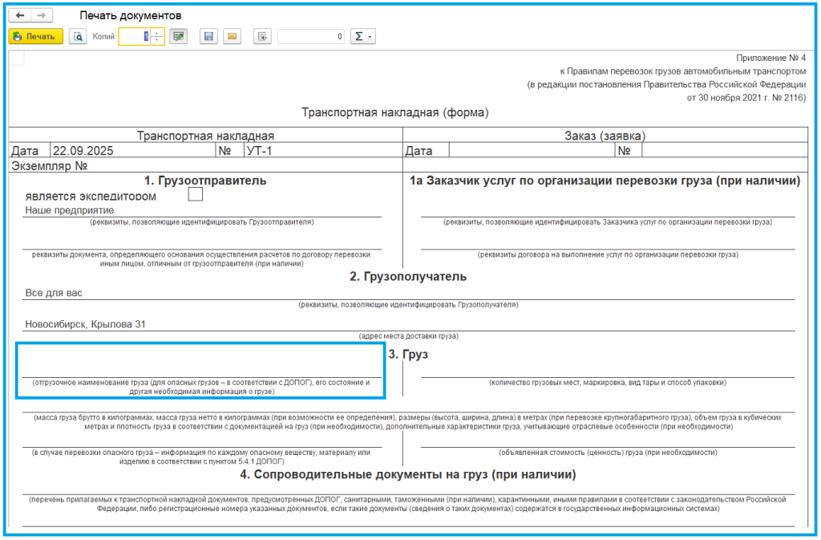
Task: Toggle the document edit mode icon
Action: tap(178, 37)
